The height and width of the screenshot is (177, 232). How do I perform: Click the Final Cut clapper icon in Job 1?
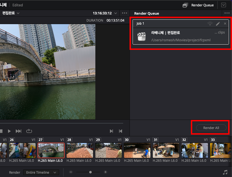tap(142, 37)
